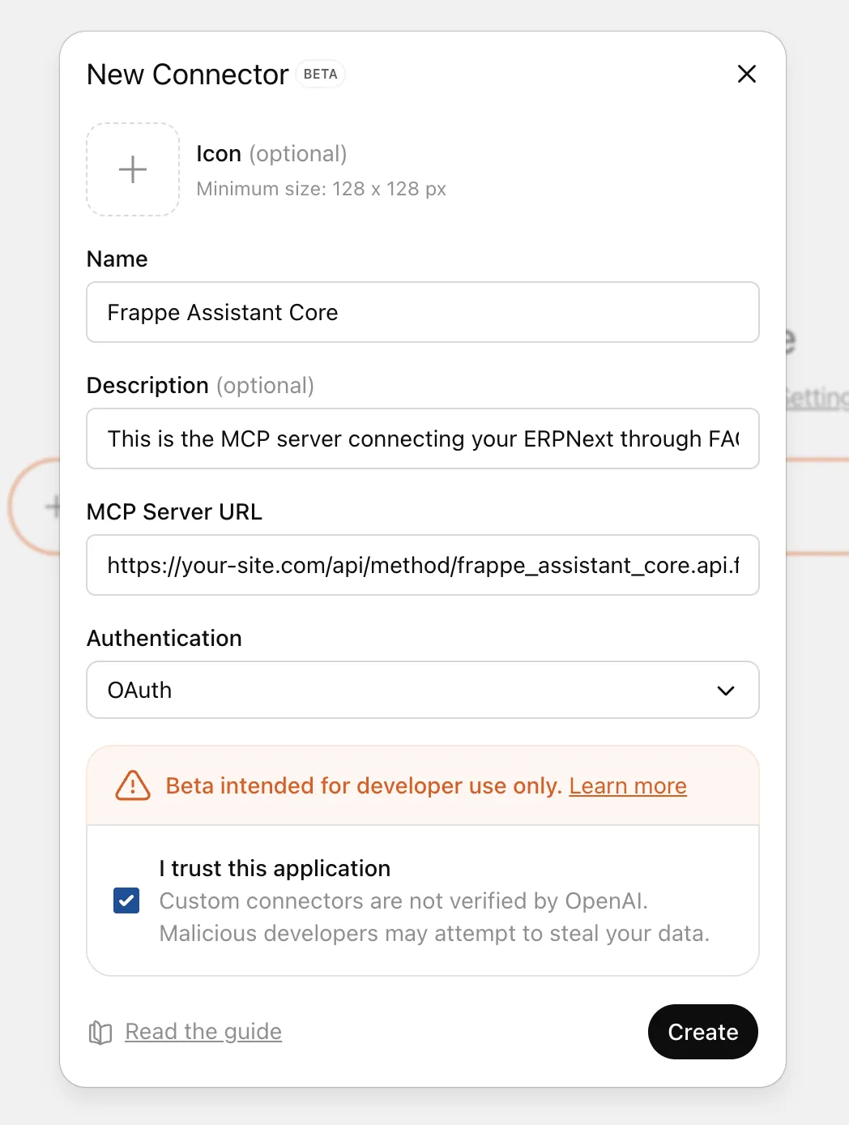The width and height of the screenshot is (849, 1125).
Task: Click the background plus circle behind dialog
Action: [36, 507]
